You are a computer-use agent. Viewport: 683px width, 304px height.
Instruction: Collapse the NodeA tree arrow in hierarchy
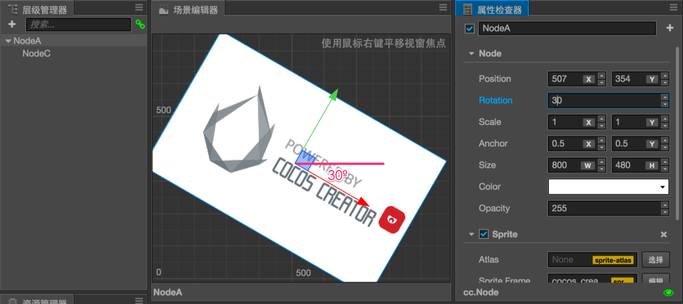8,41
